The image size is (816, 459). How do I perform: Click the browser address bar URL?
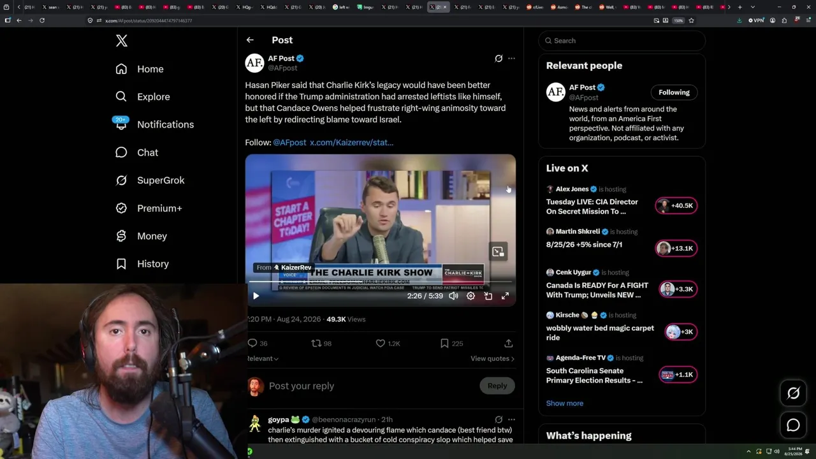point(149,20)
